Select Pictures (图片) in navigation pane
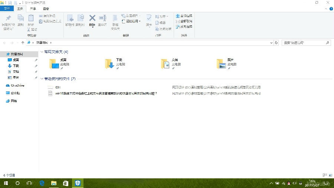 [x=16, y=77]
